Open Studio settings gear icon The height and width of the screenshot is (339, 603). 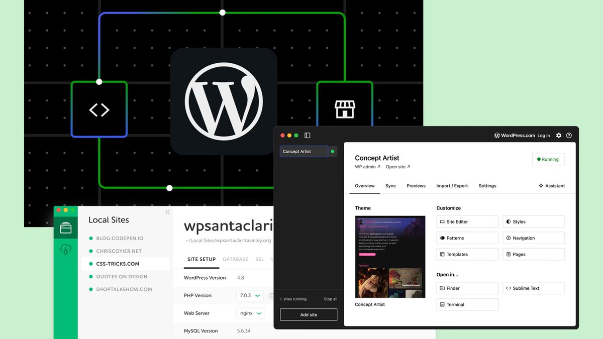559,136
